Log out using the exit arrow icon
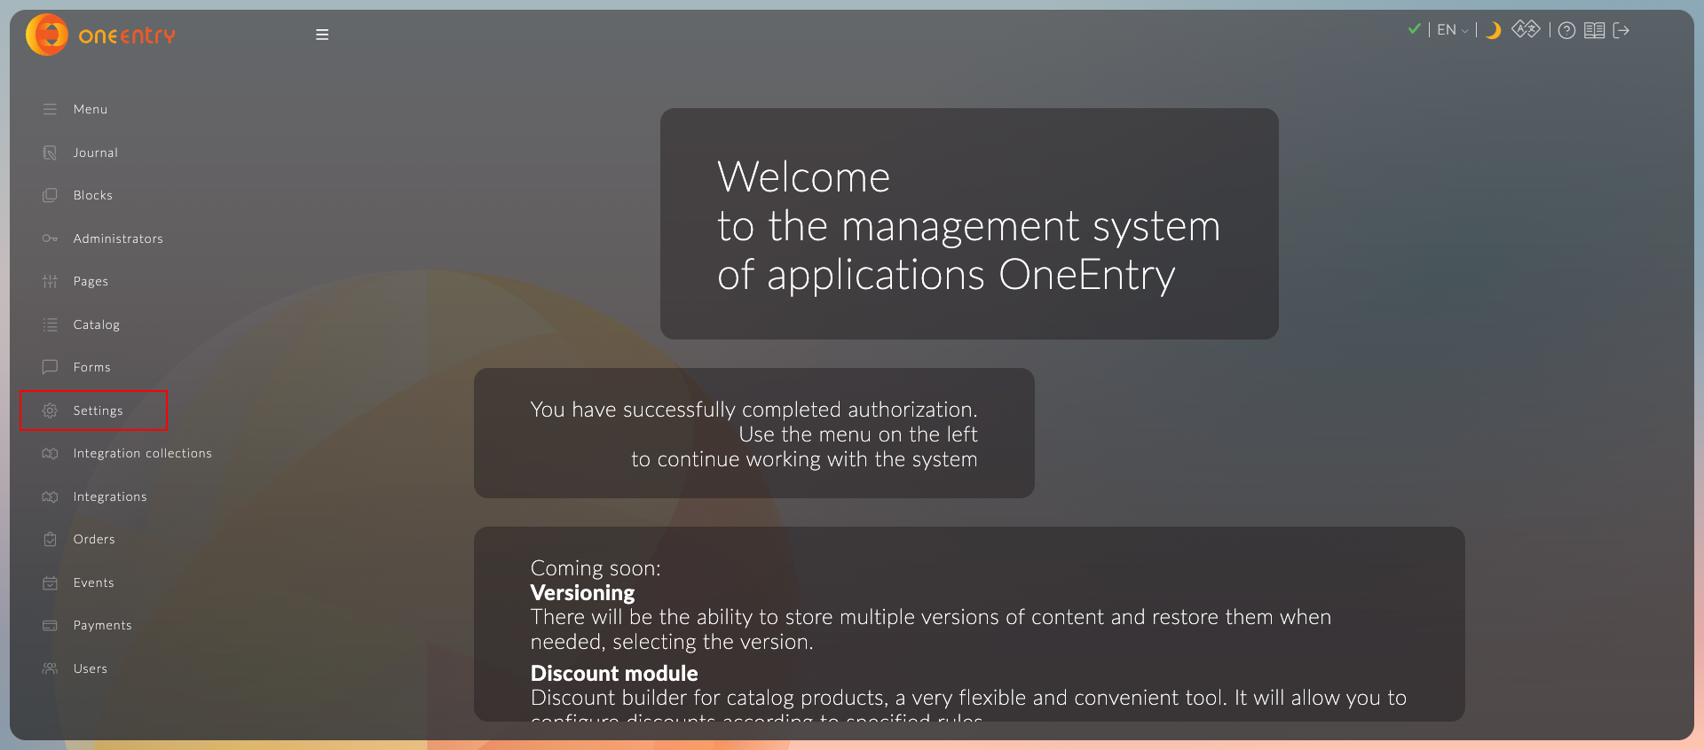The width and height of the screenshot is (1704, 750). 1621,30
